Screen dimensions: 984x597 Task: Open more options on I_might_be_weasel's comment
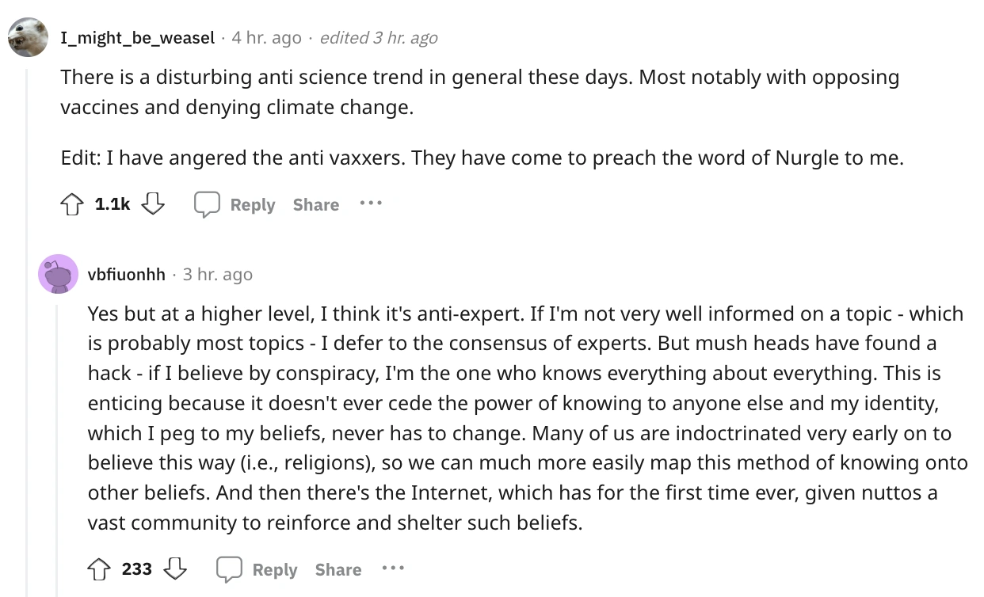pos(370,203)
